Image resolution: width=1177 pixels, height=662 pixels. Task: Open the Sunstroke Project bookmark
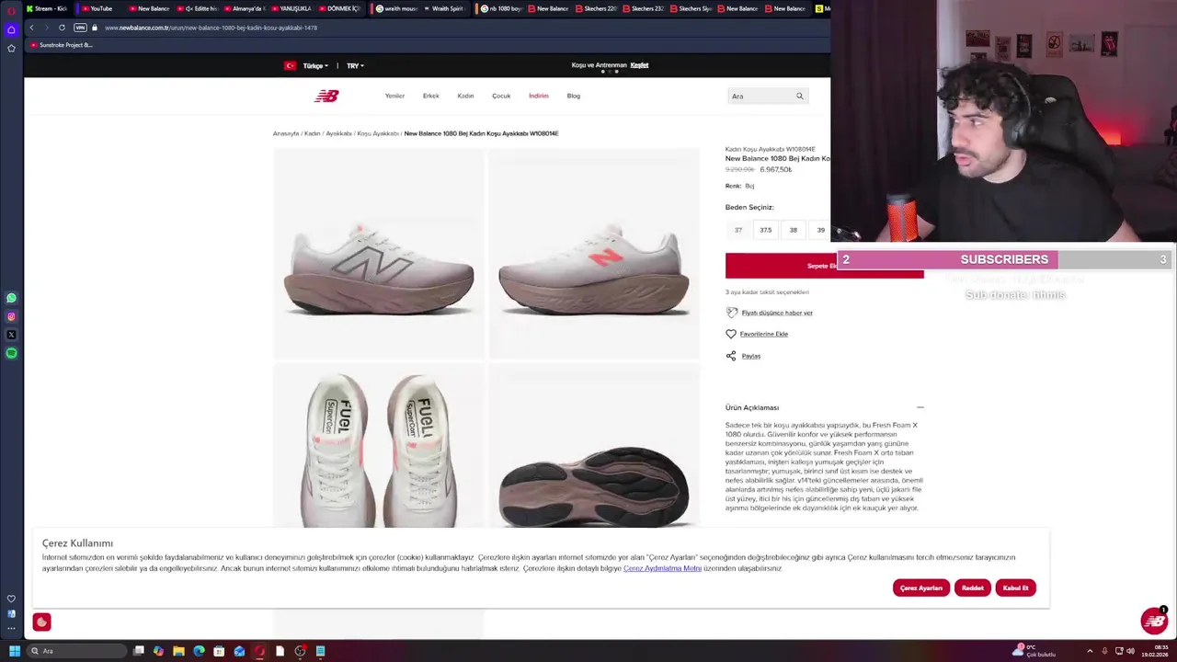(62, 45)
